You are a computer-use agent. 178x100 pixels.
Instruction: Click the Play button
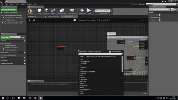point(89,11)
